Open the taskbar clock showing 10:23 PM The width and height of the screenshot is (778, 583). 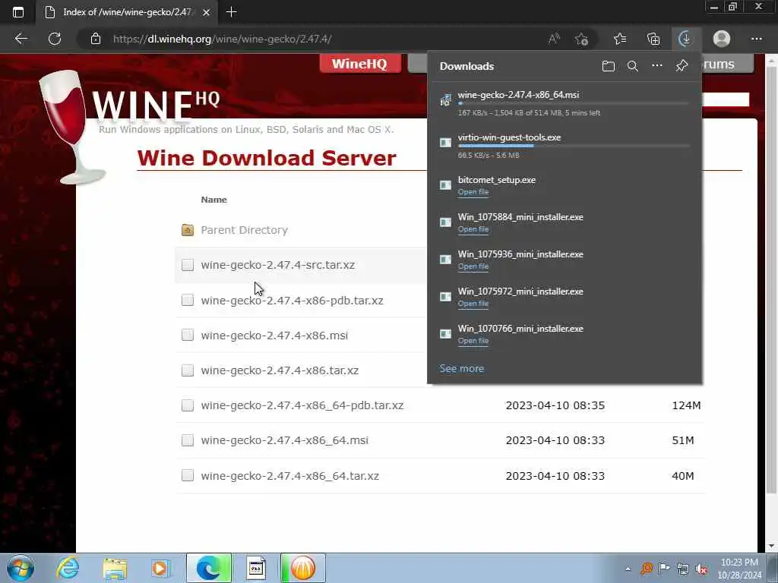tap(739, 569)
